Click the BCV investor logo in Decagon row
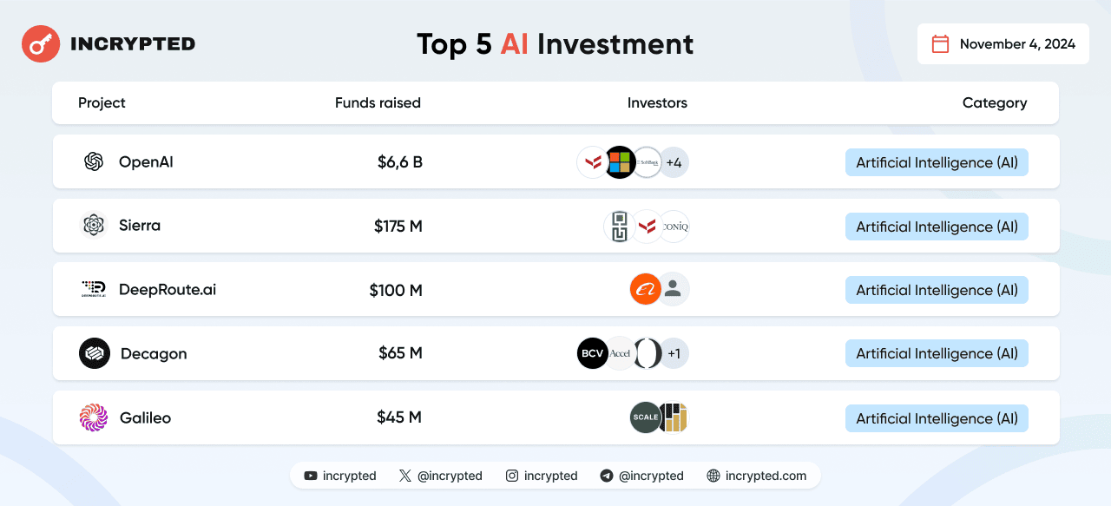This screenshot has width=1111, height=506. pyautogui.click(x=592, y=353)
